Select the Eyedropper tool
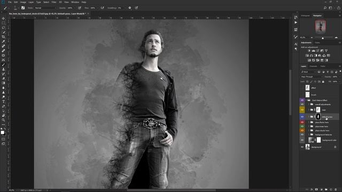 (x=3, y=42)
